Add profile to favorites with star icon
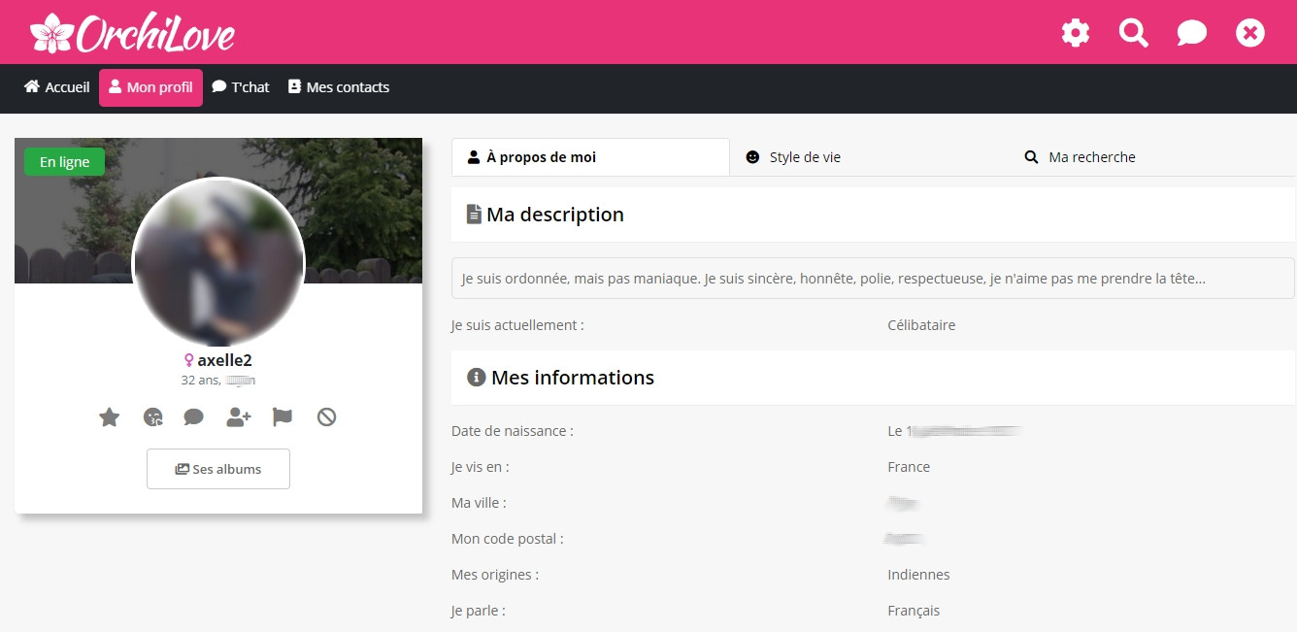Viewport: 1297px width, 632px height. pos(109,417)
